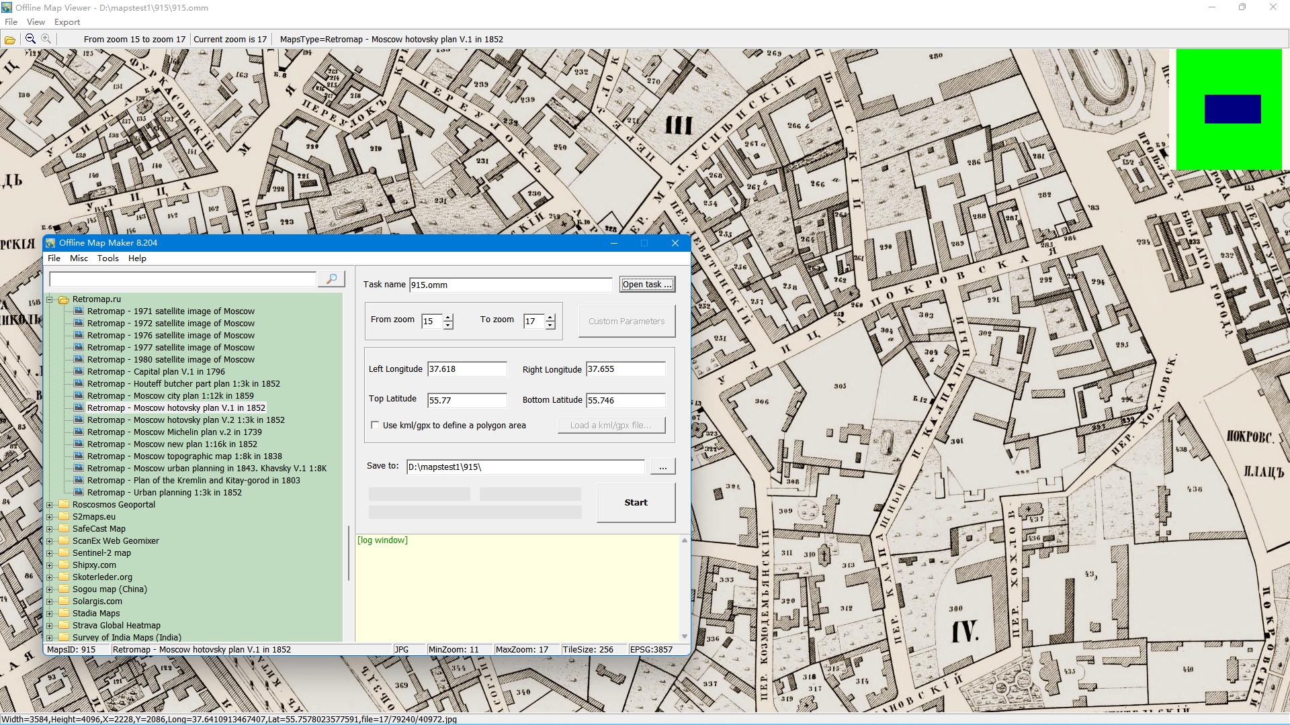The height and width of the screenshot is (725, 1290).
Task: Expand the SafeCast Map node
Action: (x=49, y=529)
